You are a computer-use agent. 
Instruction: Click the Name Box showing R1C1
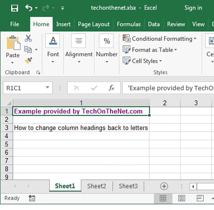[25, 88]
